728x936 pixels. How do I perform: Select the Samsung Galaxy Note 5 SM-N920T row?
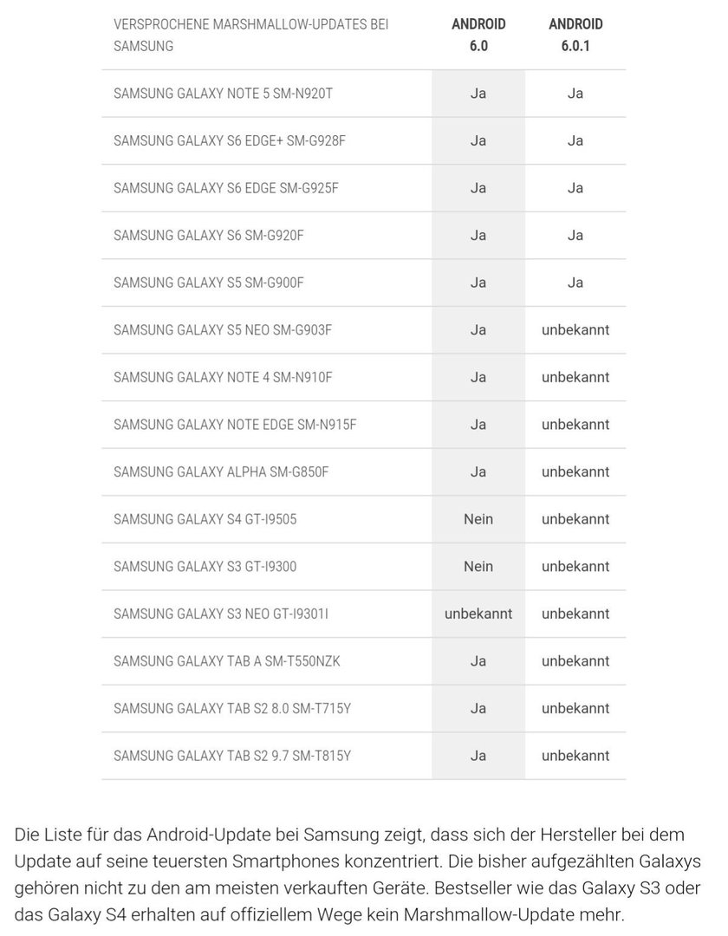click(363, 93)
